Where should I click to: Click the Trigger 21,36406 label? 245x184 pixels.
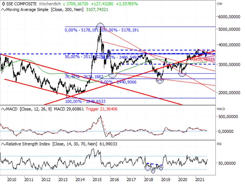(101, 109)
